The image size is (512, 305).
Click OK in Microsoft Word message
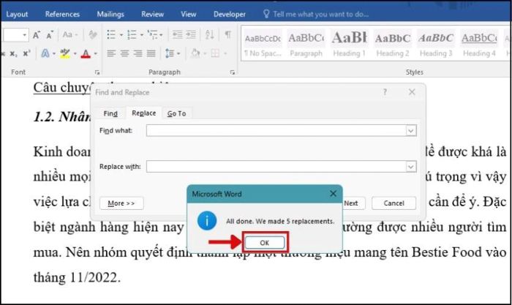pos(265,243)
